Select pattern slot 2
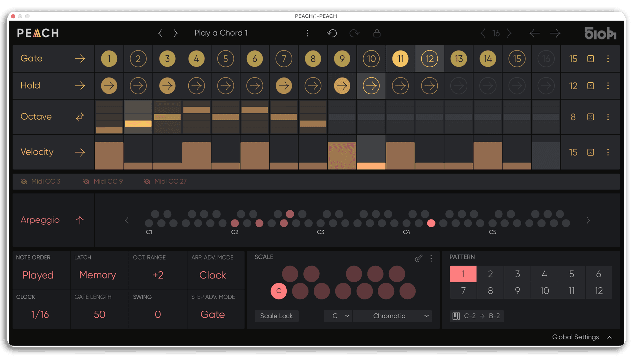The image size is (633, 356). click(x=490, y=274)
